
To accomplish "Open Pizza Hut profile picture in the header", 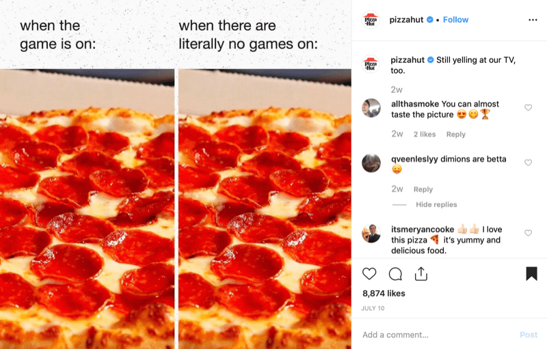I will 371,20.
